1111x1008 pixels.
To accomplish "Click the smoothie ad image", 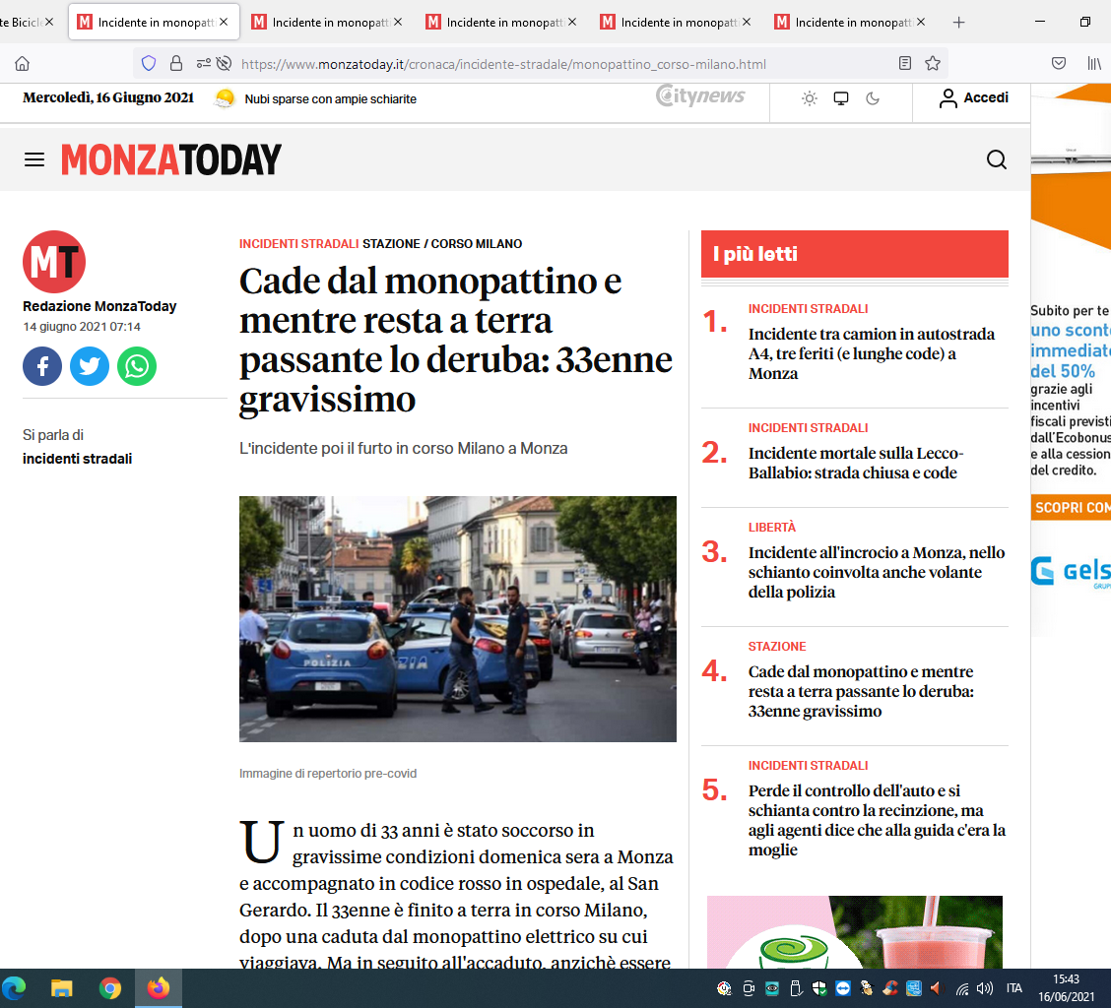I will [855, 931].
